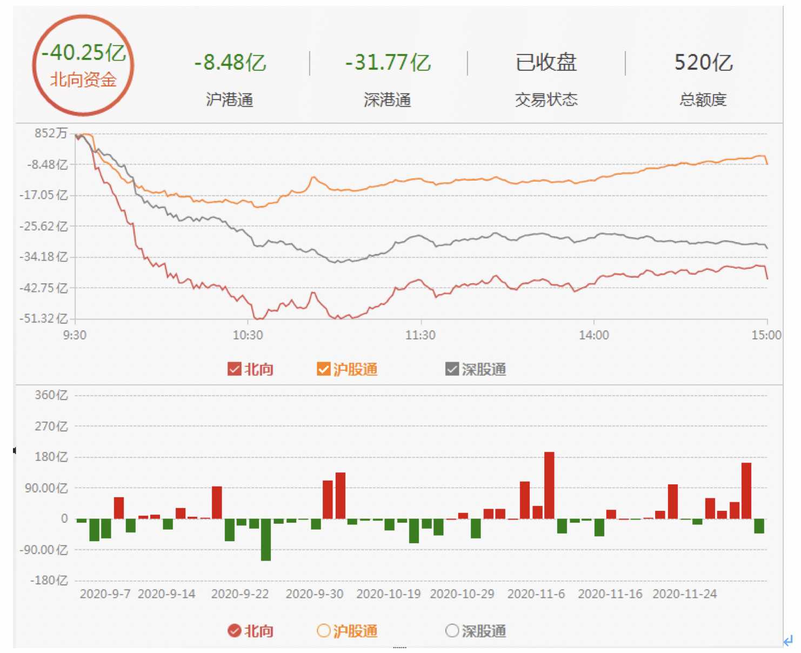Click the 14:00 time axis label

(594, 335)
